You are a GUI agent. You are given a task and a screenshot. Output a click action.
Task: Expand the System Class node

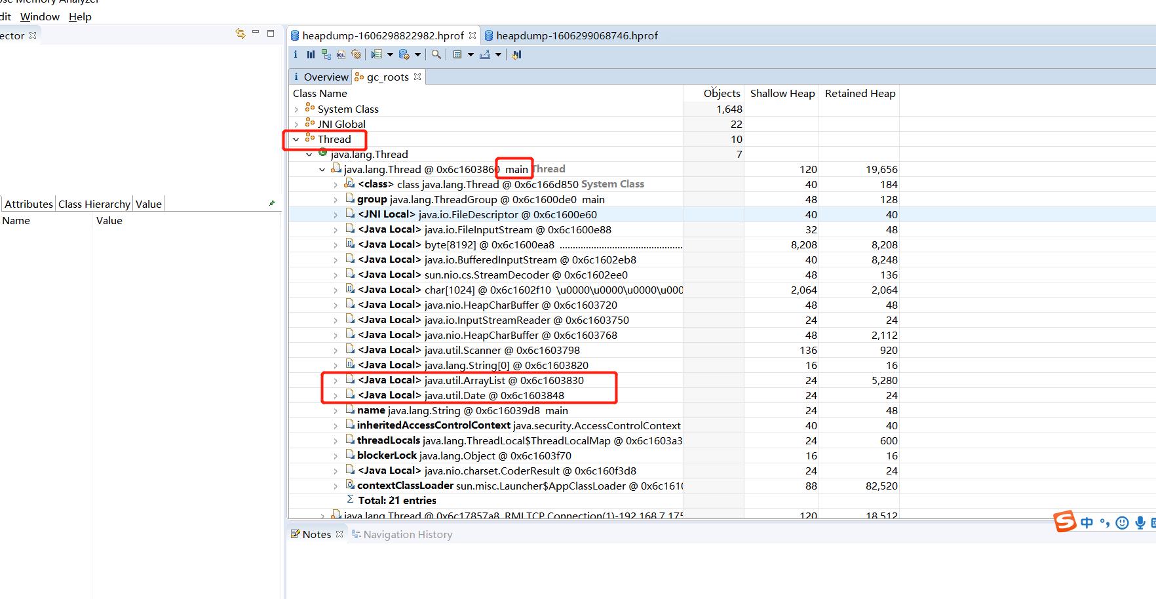click(x=296, y=109)
